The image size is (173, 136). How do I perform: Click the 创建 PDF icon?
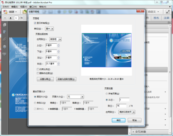(5, 12)
